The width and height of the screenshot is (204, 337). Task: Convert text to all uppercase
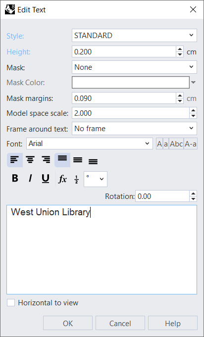tap(159, 144)
